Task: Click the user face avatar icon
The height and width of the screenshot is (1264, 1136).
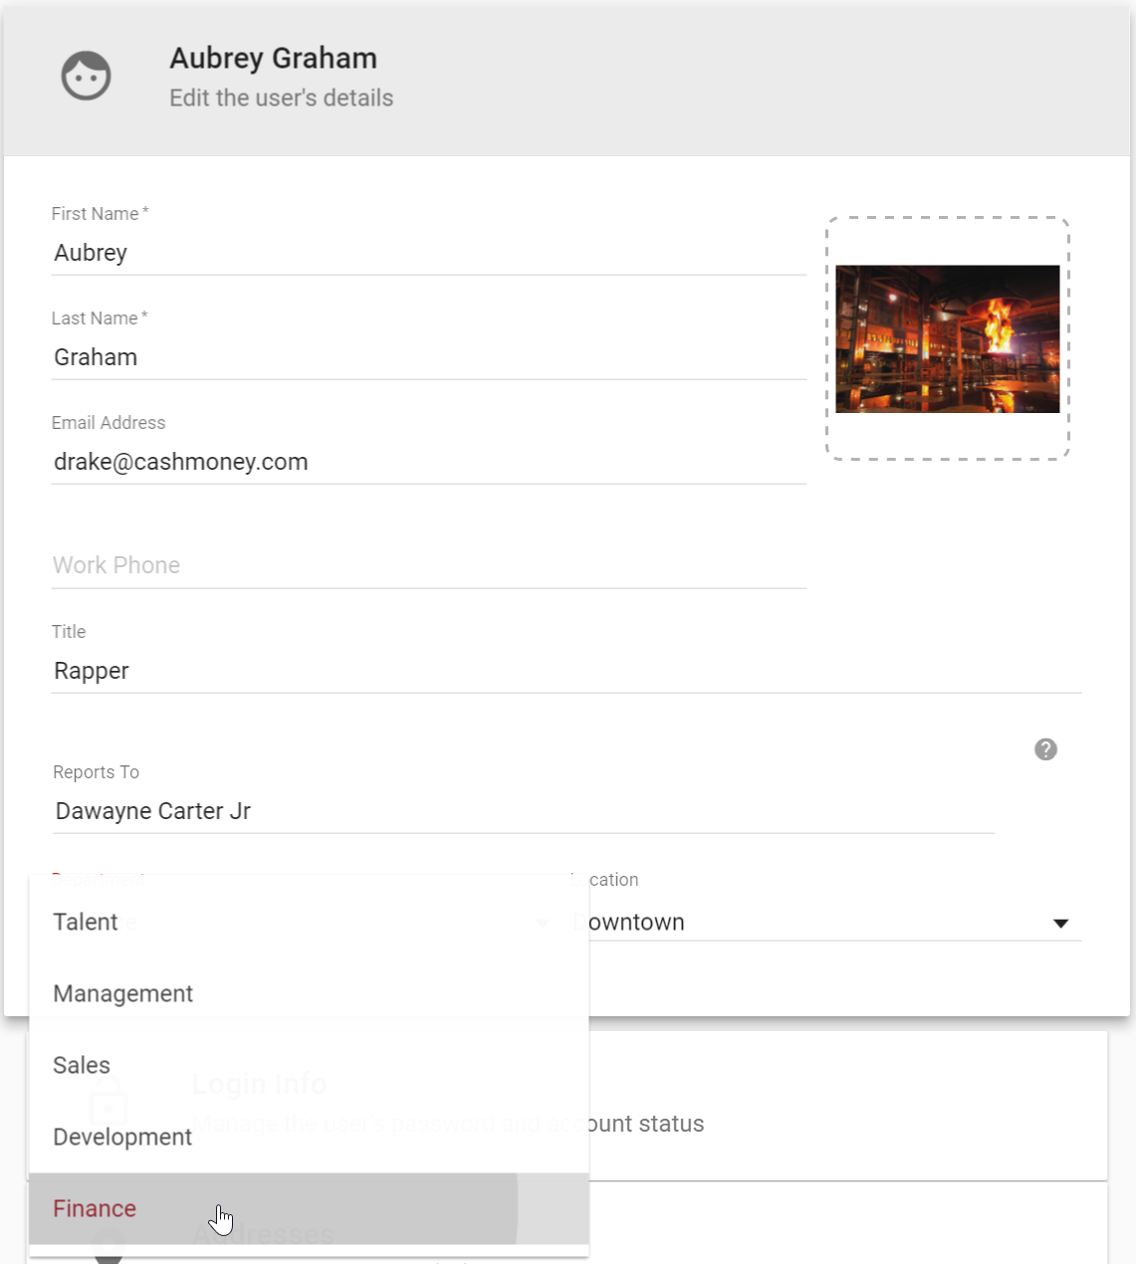Action: tap(87, 76)
